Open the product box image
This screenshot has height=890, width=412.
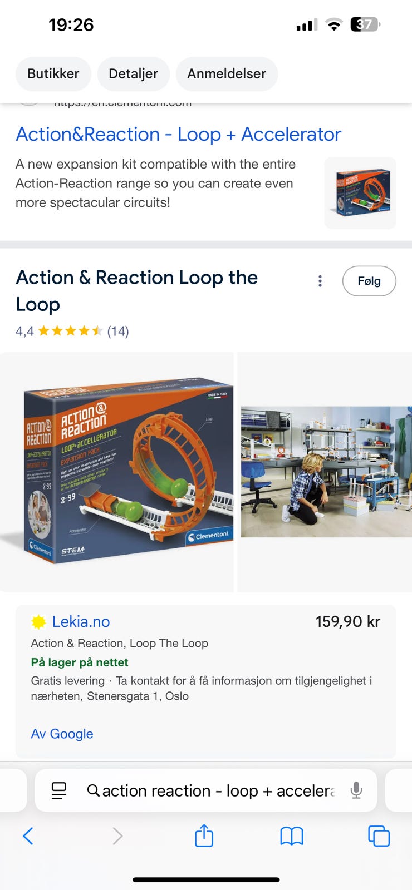(117, 472)
